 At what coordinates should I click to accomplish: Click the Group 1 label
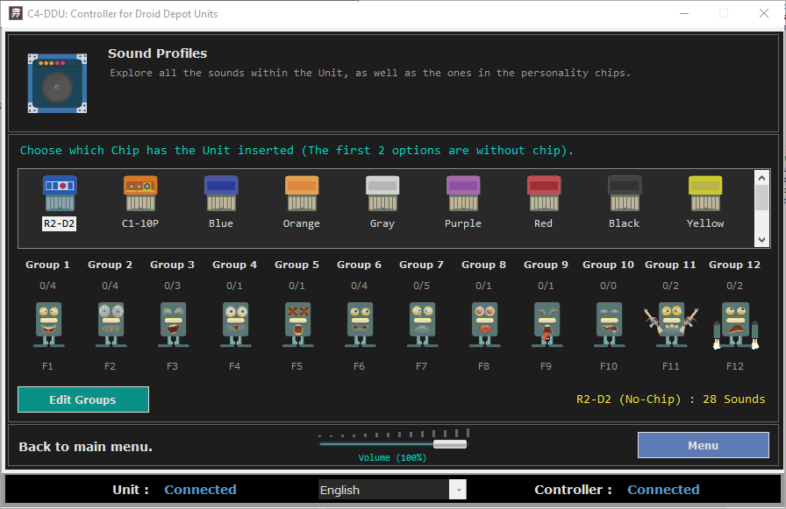click(47, 265)
